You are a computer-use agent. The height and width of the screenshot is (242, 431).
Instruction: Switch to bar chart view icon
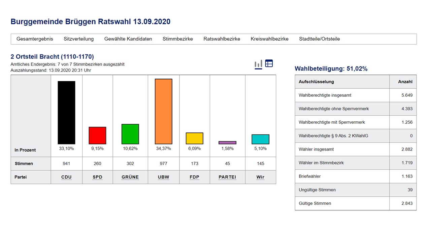click(x=258, y=64)
